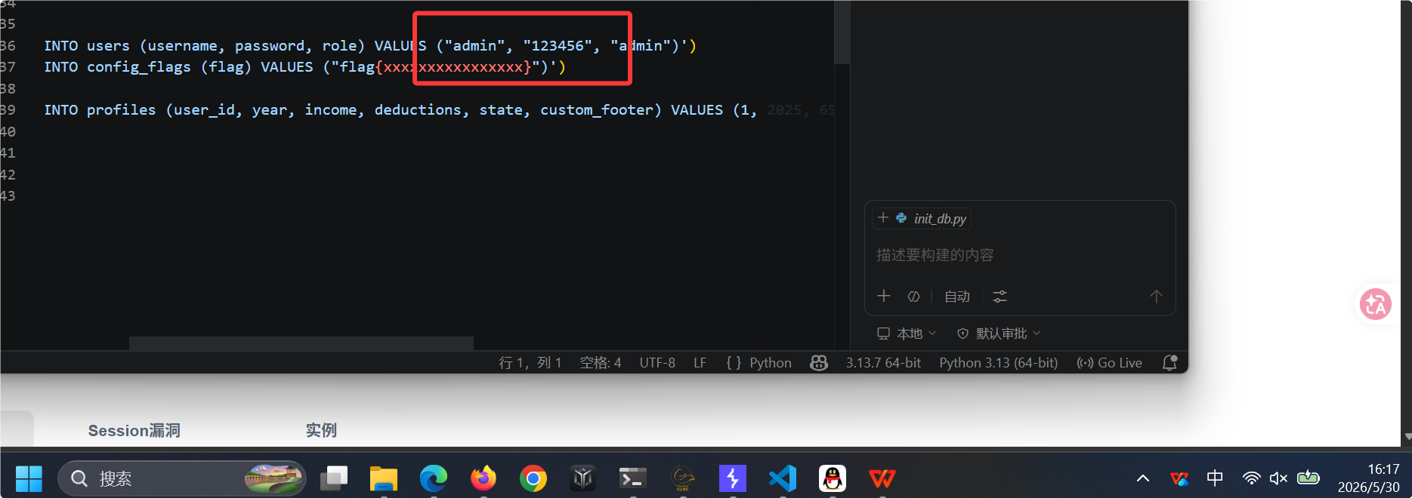Screen dimensions: 1412x498
Task: Click the plus icon beside init_db.py
Action: (882, 218)
